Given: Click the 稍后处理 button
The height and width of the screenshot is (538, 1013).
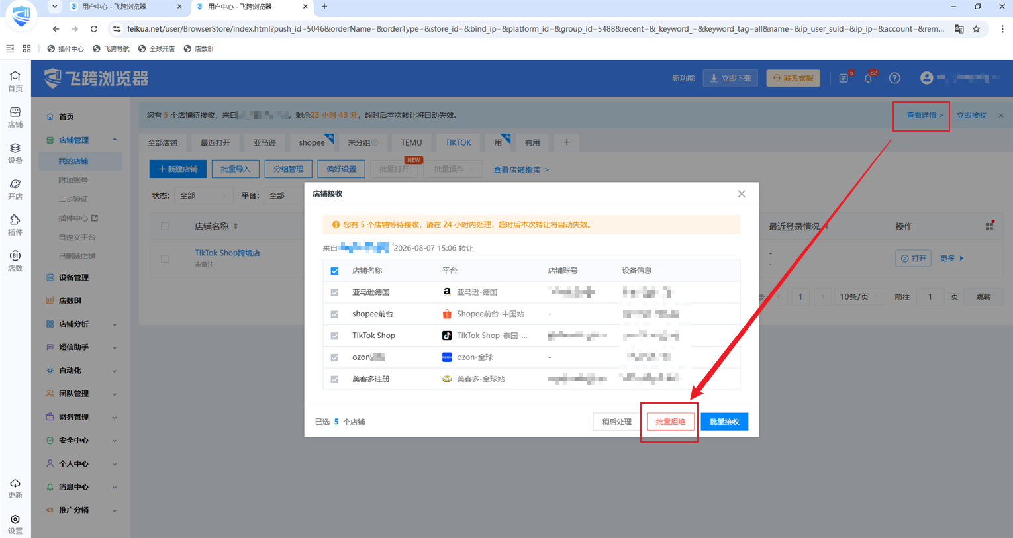Looking at the screenshot, I should click(616, 422).
